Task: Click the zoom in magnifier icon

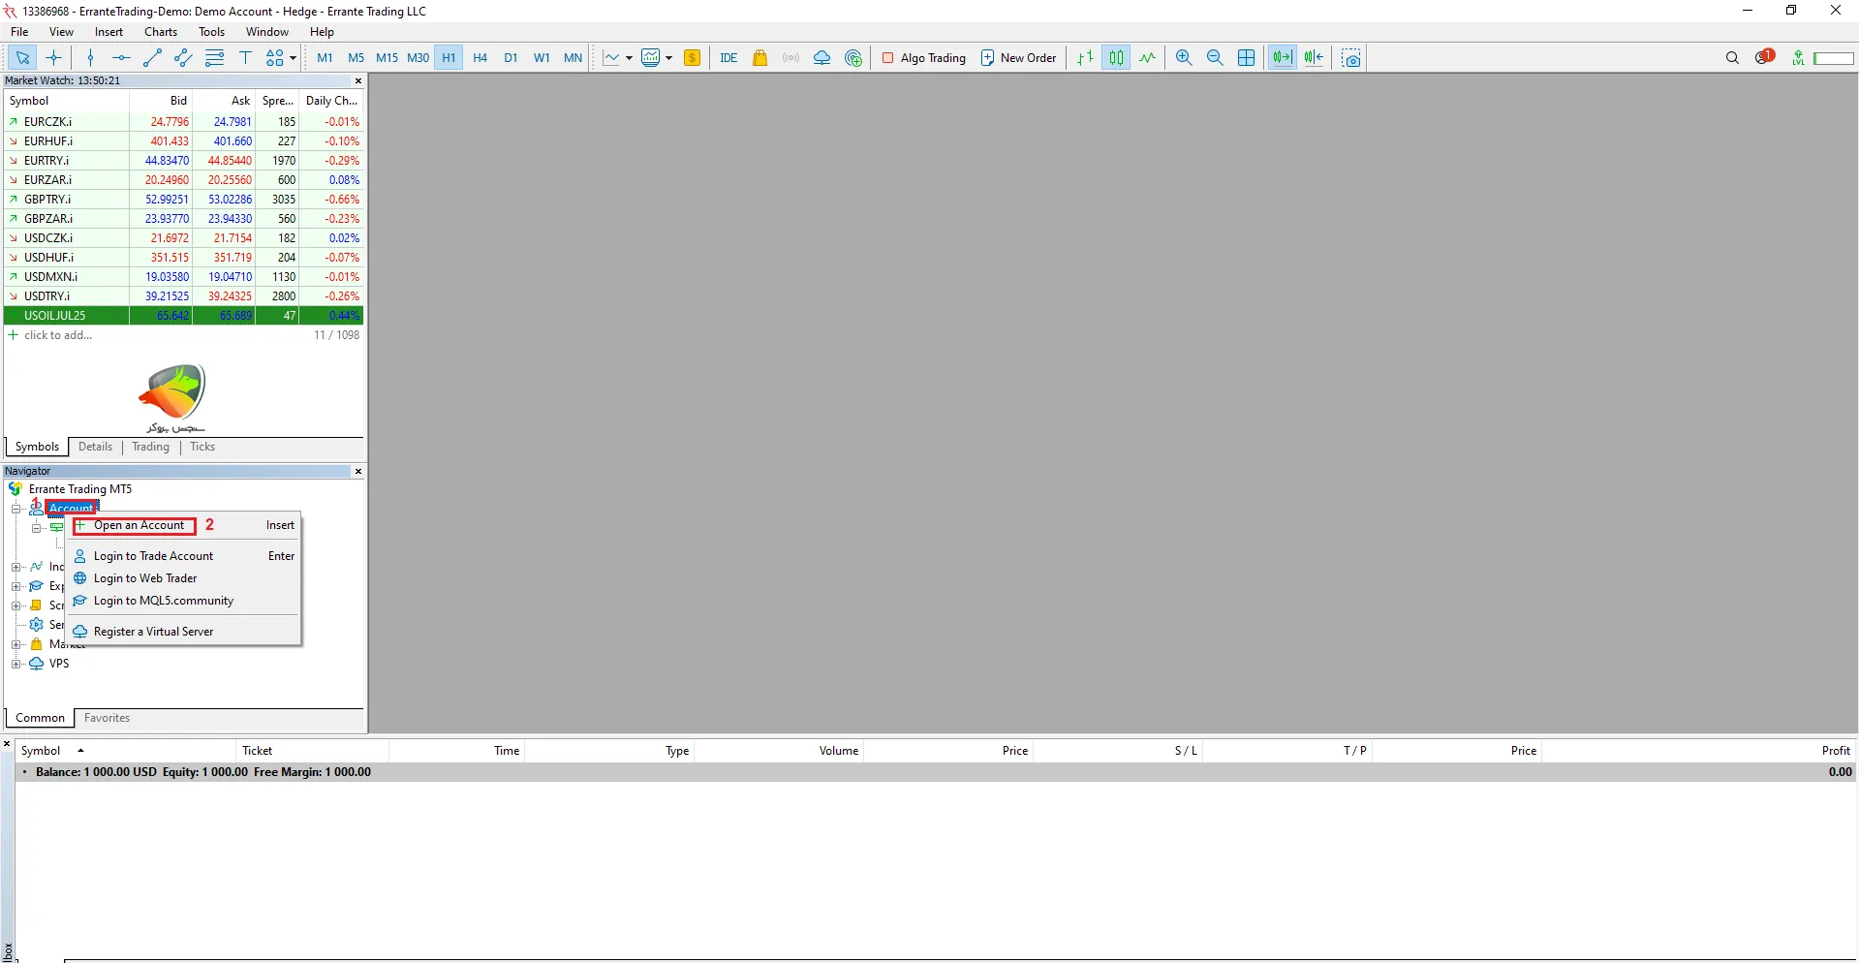Action: (x=1184, y=58)
